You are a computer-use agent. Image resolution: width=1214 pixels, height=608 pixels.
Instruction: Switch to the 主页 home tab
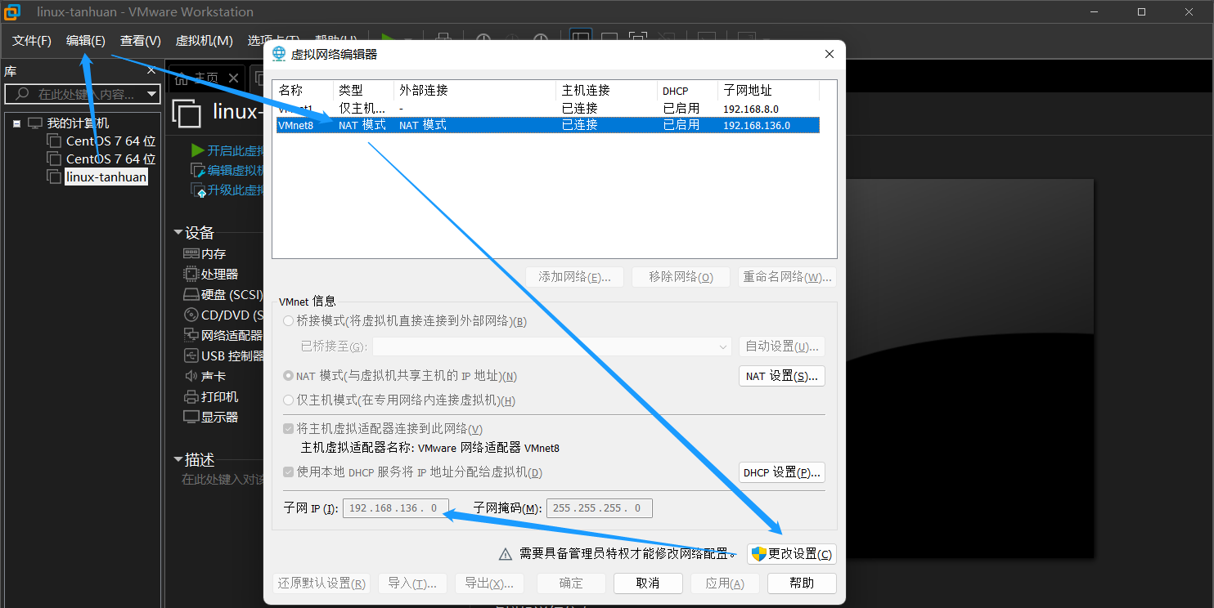pyautogui.click(x=206, y=78)
